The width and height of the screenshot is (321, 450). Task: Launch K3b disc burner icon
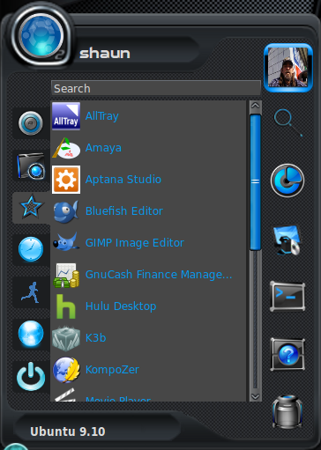tap(66, 338)
